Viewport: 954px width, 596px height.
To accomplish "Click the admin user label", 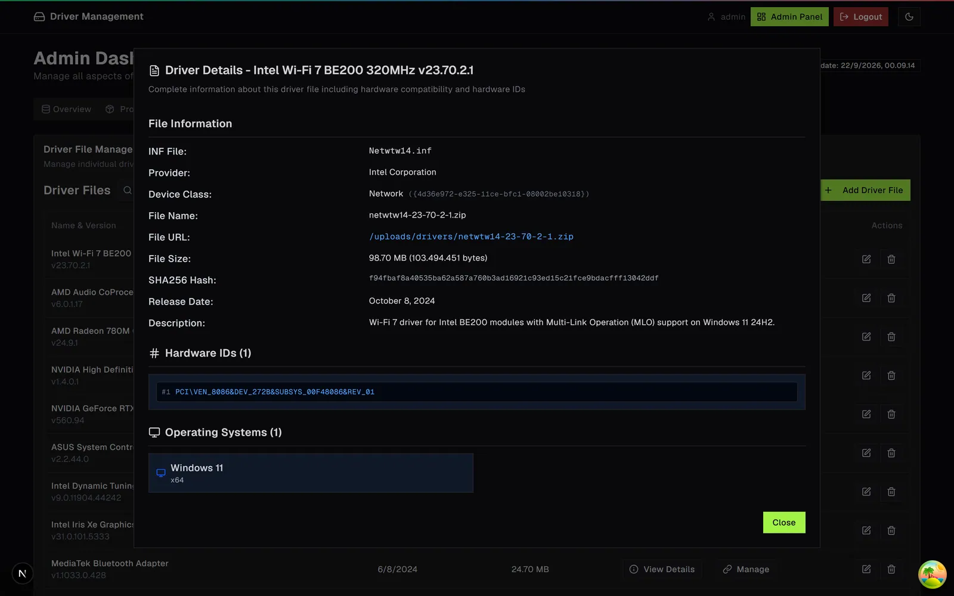I will click(x=726, y=17).
